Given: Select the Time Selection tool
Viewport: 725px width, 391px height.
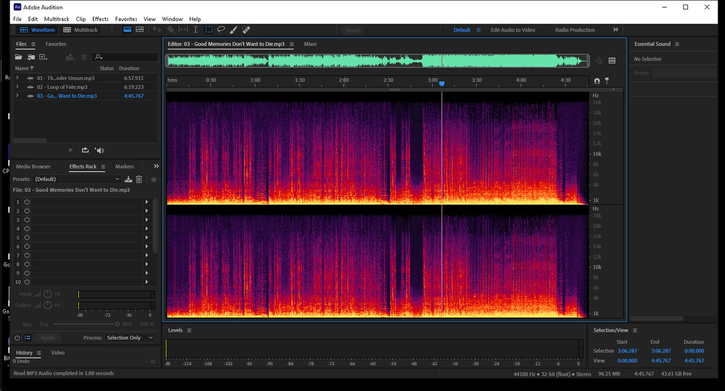Looking at the screenshot, I should coord(195,29).
